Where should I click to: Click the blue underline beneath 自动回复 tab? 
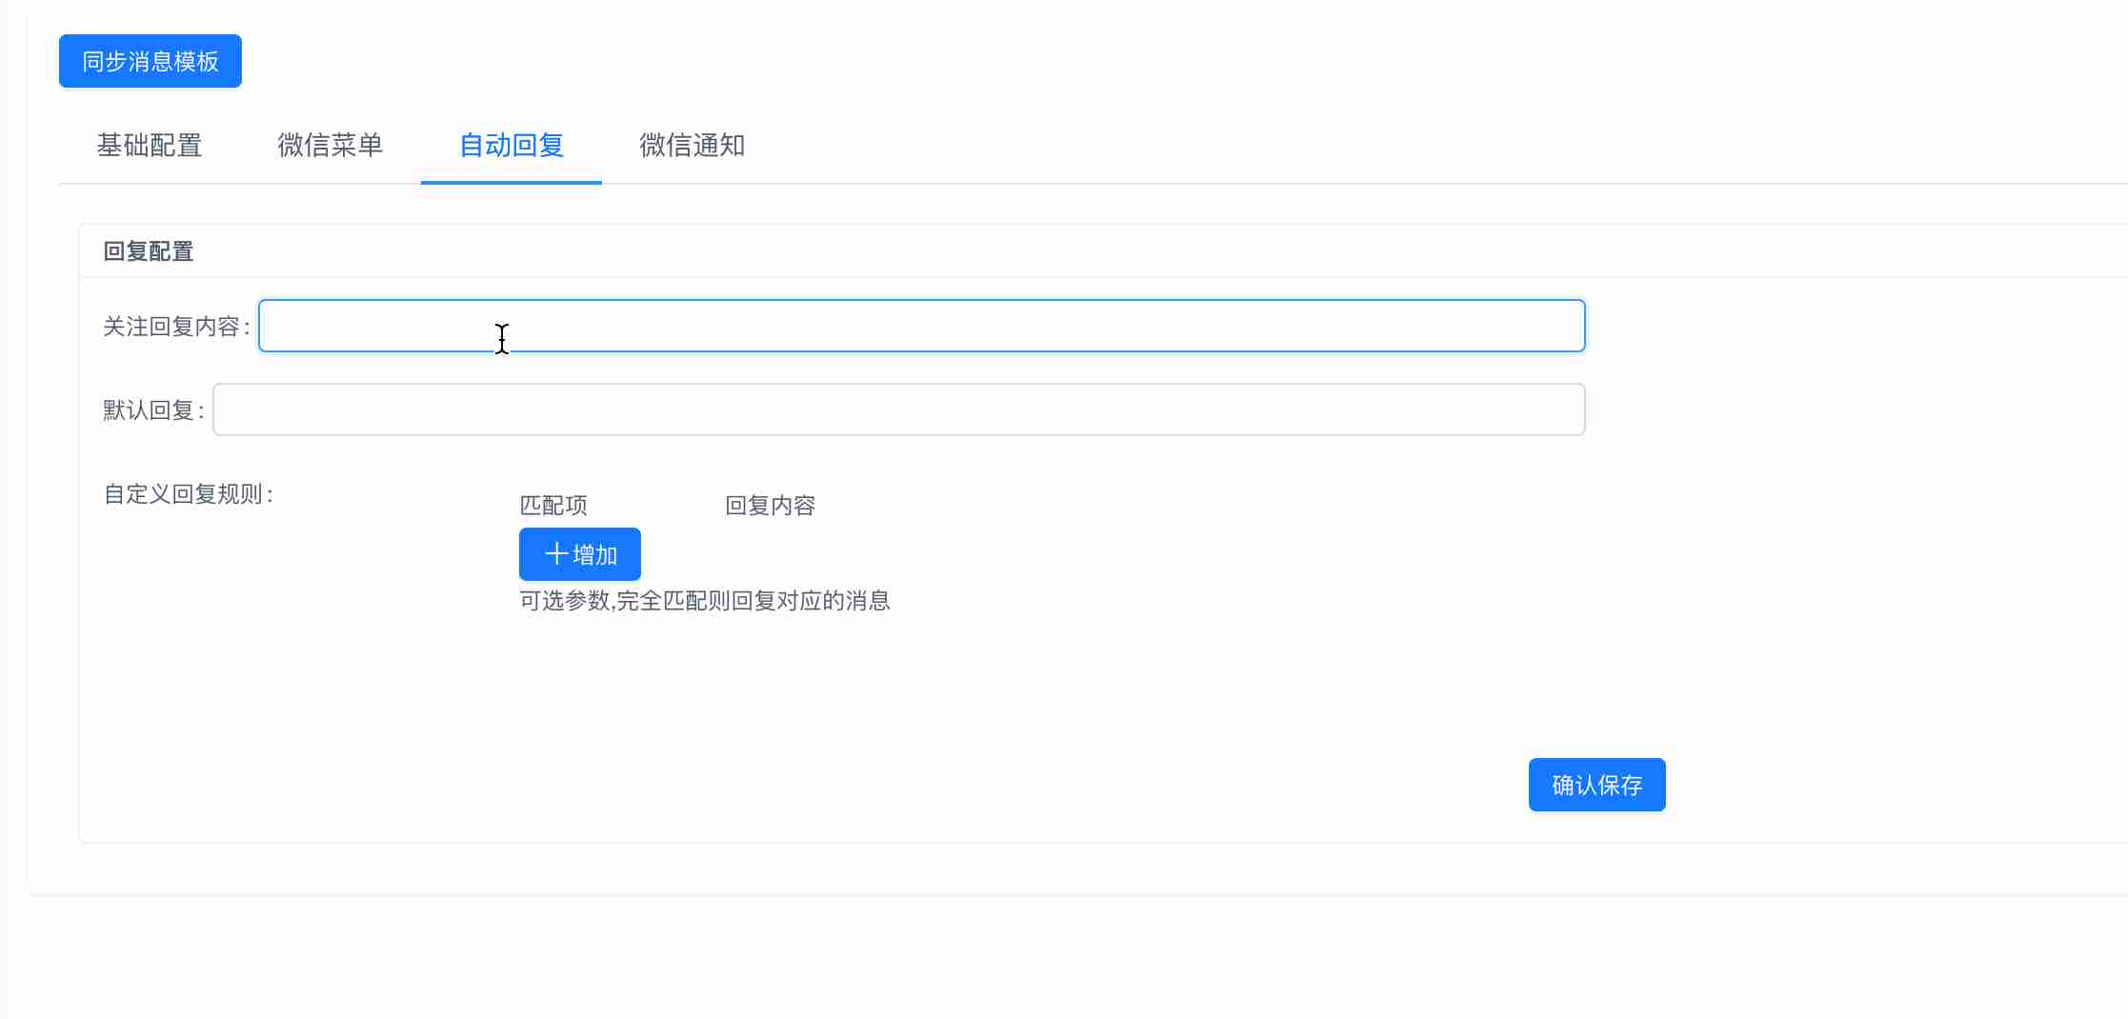[x=512, y=182]
